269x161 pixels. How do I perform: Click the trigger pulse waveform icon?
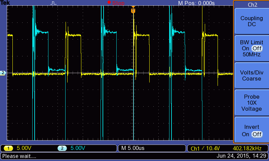(53, 3)
